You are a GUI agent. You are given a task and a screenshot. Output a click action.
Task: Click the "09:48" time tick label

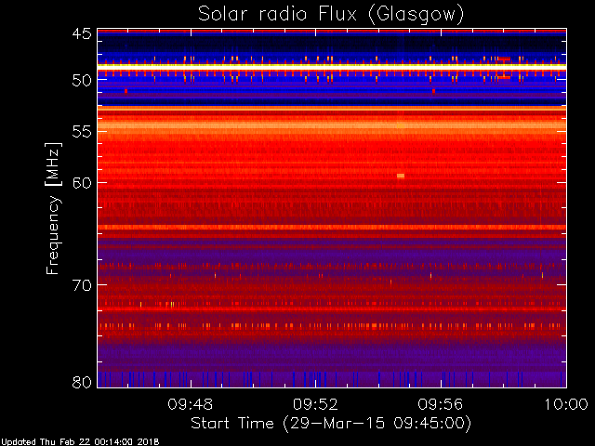191,404
